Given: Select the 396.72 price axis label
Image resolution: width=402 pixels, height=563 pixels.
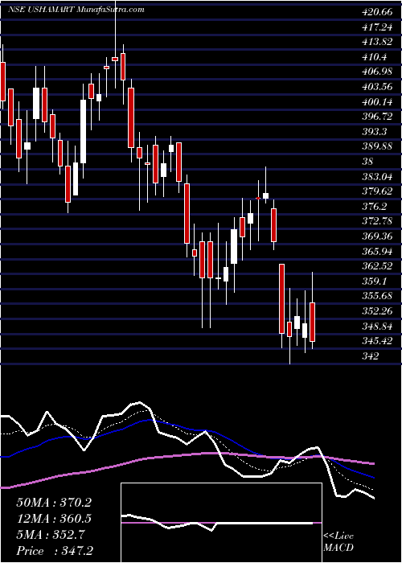Looking at the screenshot, I should [376, 117].
